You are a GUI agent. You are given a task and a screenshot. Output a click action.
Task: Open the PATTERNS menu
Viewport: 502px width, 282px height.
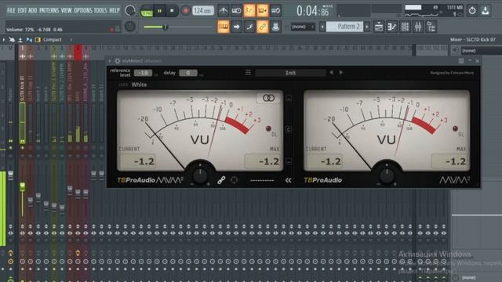[x=49, y=10]
